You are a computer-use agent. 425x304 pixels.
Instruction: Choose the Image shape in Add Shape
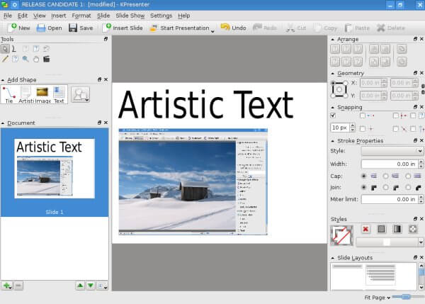pos(42,94)
